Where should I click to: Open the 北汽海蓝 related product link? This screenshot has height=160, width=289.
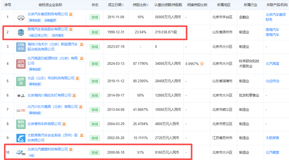[272, 64]
